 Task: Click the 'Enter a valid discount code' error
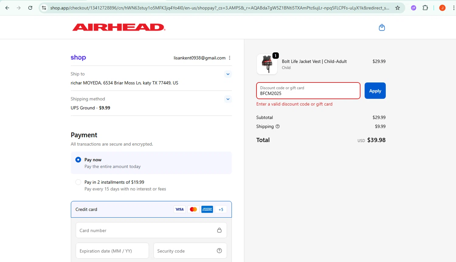coord(294,104)
